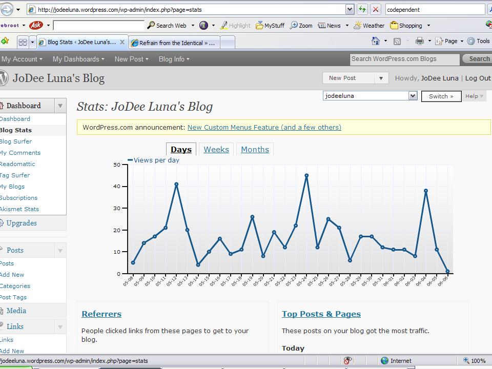Expand the My Dashboards menu
This screenshot has height=369, width=492.
[78, 59]
